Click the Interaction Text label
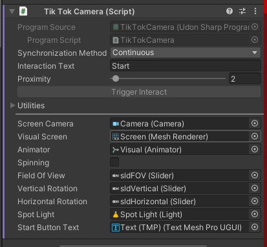This screenshot has width=267, height=247. (x=46, y=66)
